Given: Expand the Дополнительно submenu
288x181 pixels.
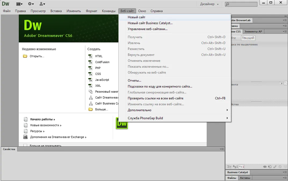Looking at the screenshot, I should pos(175,110).
